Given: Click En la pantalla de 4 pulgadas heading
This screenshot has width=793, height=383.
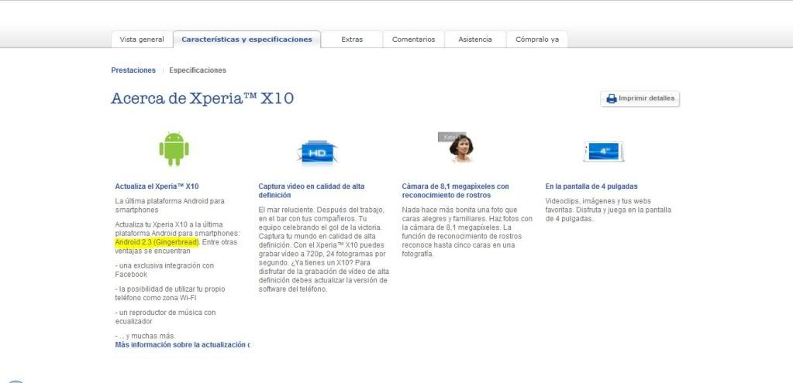Looking at the screenshot, I should tap(591, 186).
